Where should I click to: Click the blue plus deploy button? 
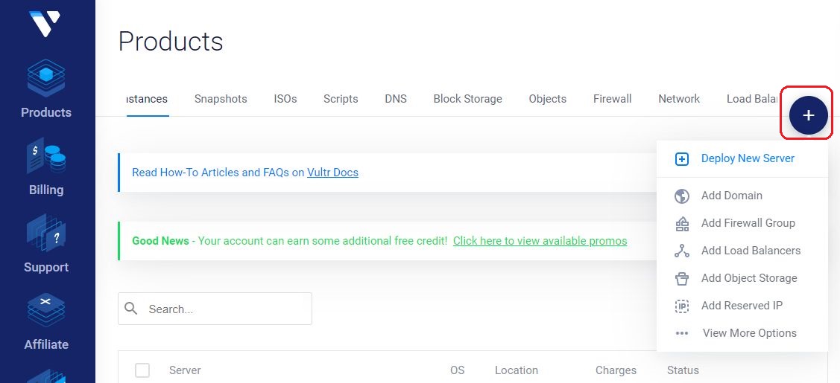click(809, 115)
